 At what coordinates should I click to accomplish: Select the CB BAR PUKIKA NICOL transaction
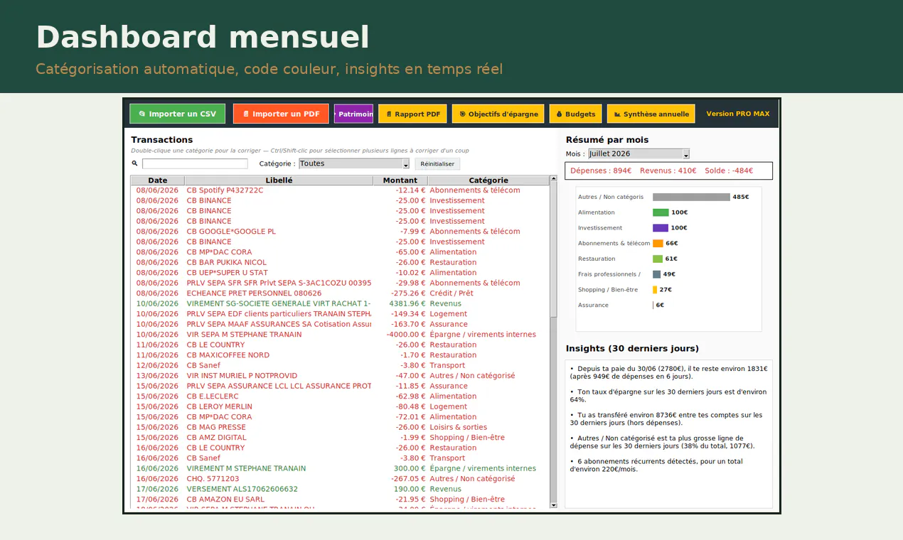tap(340, 262)
